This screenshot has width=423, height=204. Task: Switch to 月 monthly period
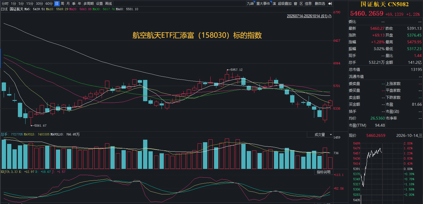68,4
